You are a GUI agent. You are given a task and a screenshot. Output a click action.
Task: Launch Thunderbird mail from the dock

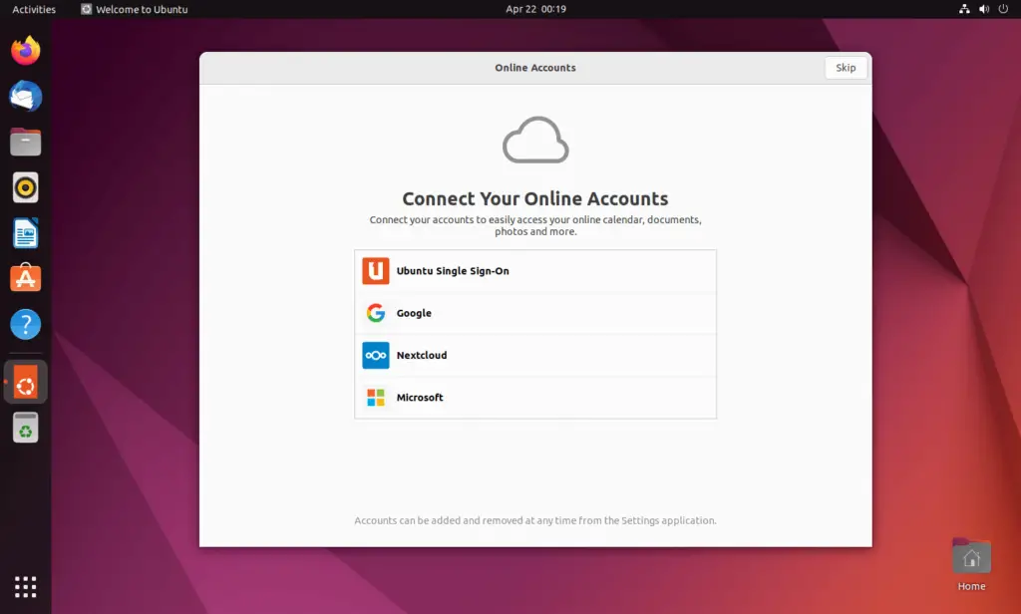tap(24, 96)
